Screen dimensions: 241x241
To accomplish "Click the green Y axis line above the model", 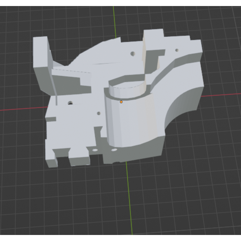I will pos(114,21).
